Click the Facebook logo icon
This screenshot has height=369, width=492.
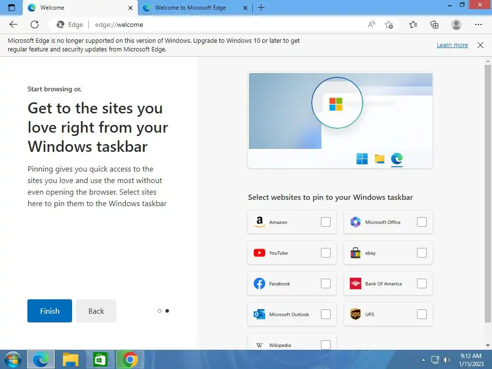[x=259, y=283]
